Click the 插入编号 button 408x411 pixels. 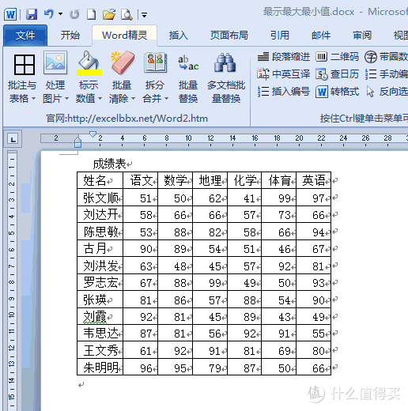(x=284, y=92)
